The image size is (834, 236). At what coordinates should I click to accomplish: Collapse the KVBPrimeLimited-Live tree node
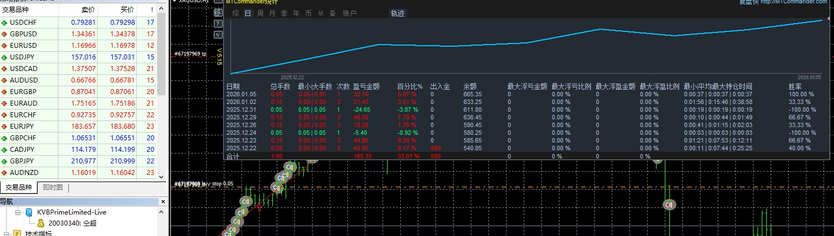[18, 212]
